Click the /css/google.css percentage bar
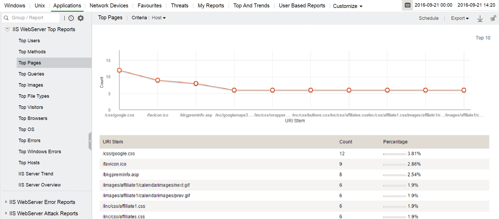 coord(394,154)
